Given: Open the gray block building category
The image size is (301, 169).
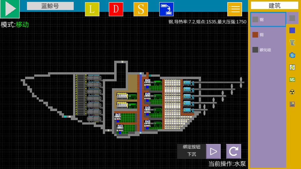Looking at the screenshot, I should click(292, 18).
